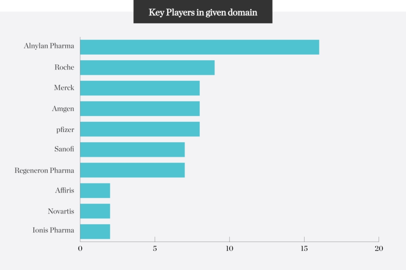Click the 'Affiris' label text

click(x=65, y=190)
